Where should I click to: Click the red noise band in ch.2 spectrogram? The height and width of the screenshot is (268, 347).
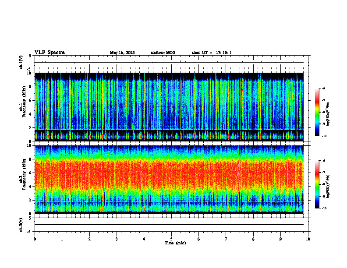coord(169,173)
